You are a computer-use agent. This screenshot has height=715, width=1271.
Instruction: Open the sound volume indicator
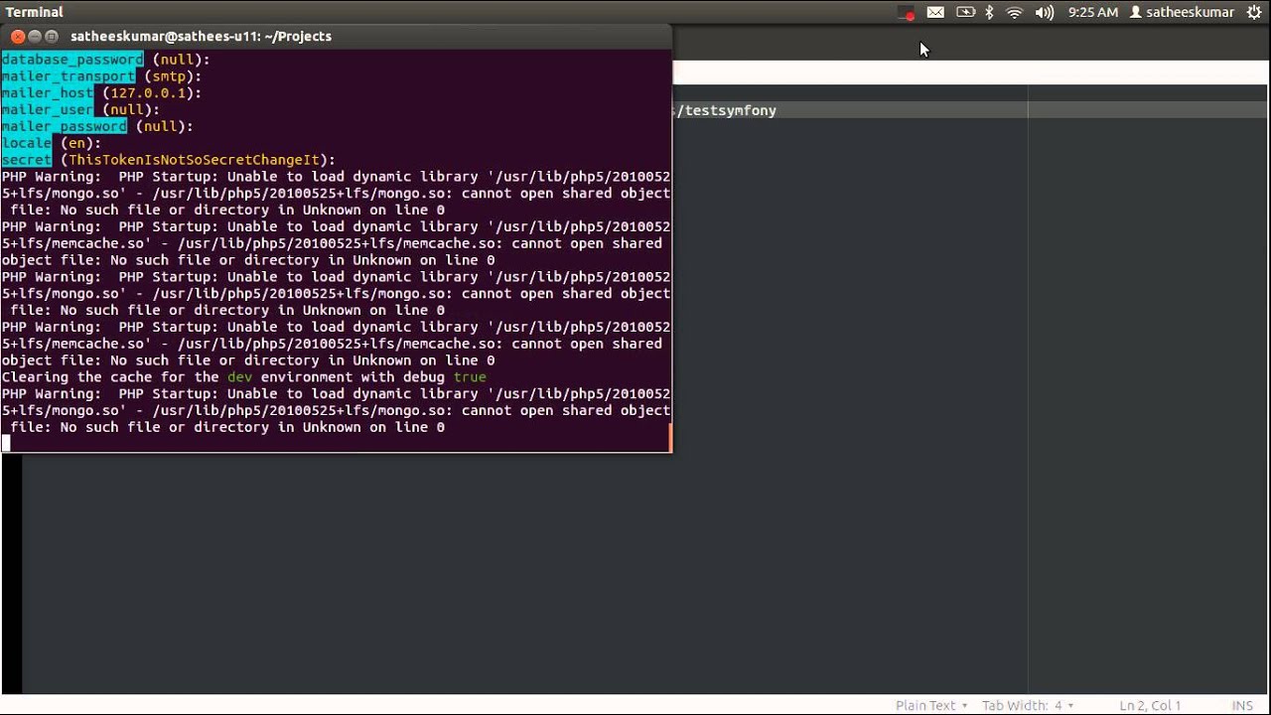[x=1044, y=13]
